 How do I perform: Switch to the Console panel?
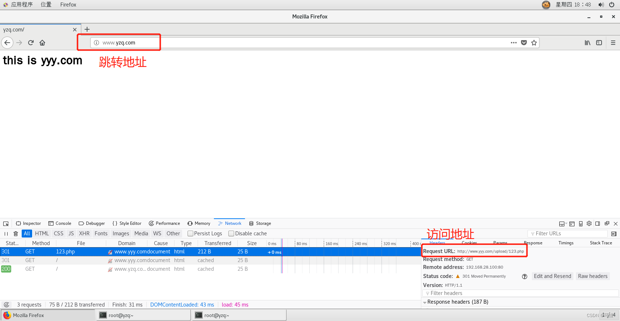click(x=60, y=223)
